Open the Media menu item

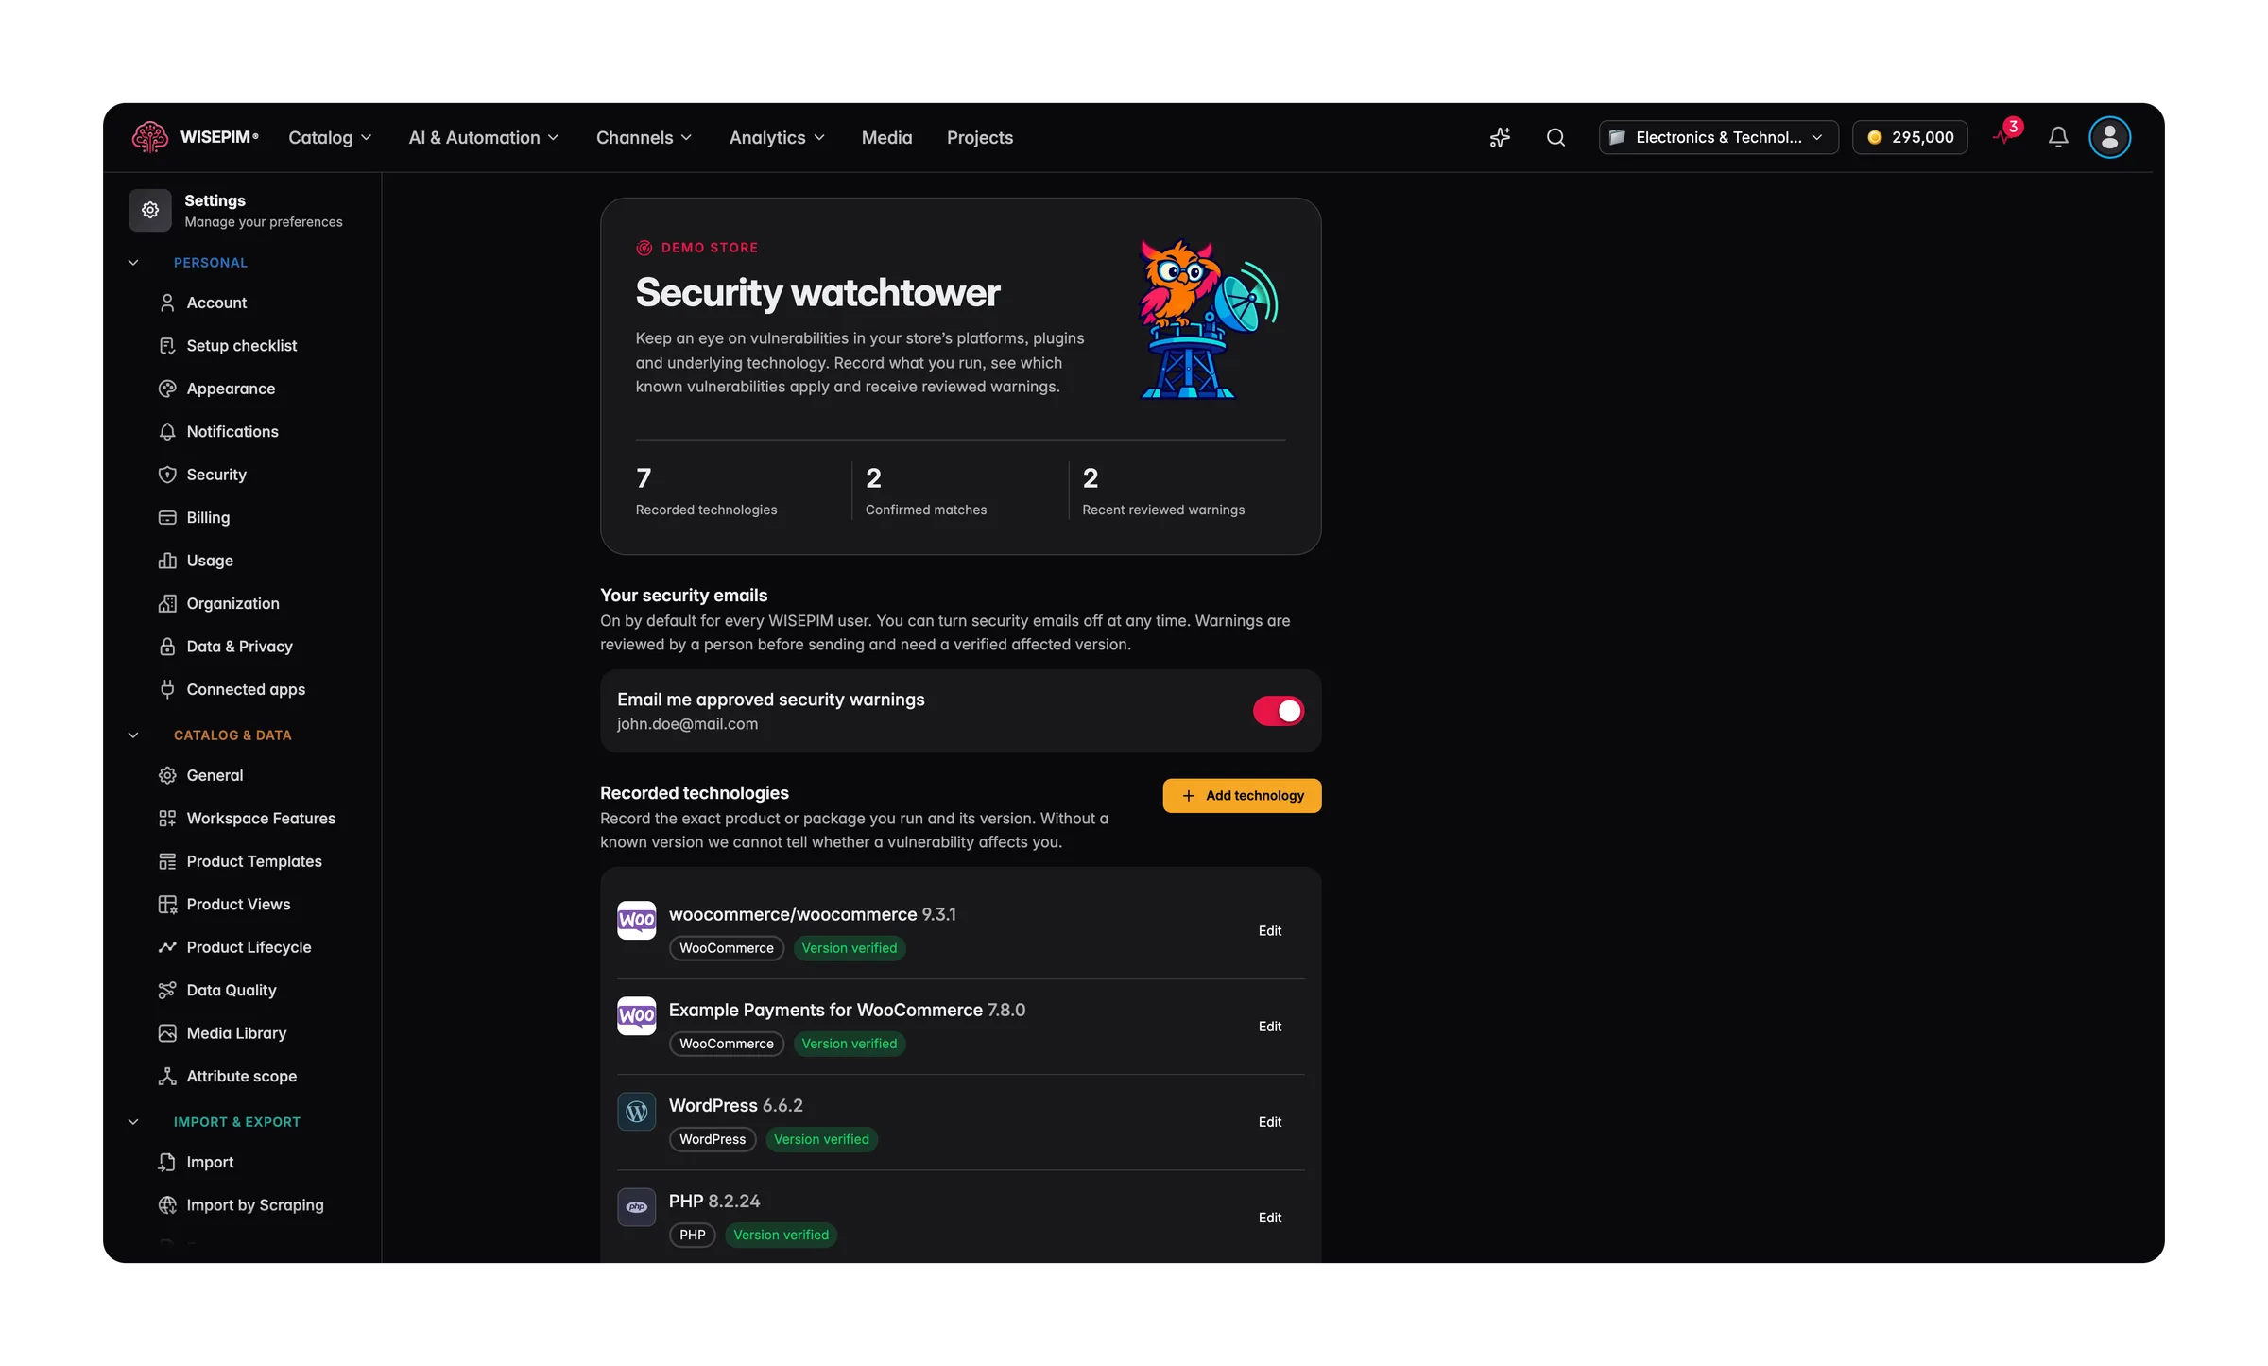click(886, 138)
